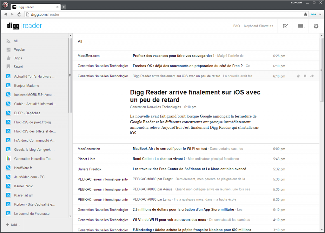Image resolution: width=325 pixels, height=233 pixels.
Task: Click feed icon beside Le Journal du Freenaute
Action: coord(9,213)
